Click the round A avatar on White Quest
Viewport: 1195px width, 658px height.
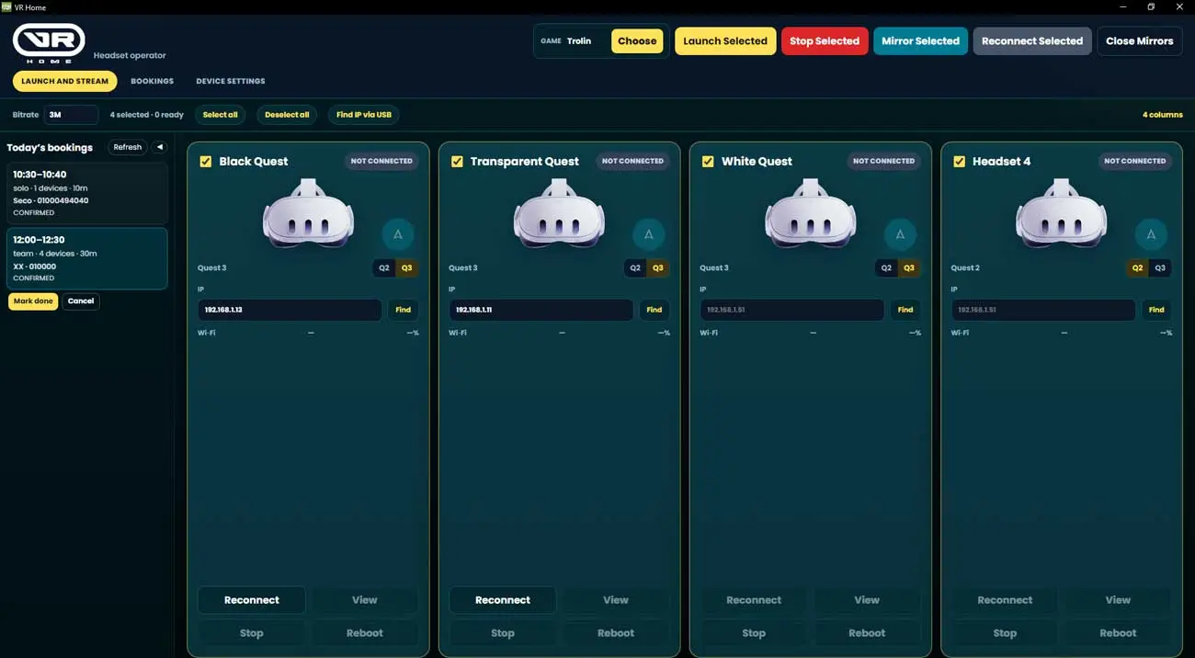pos(900,234)
